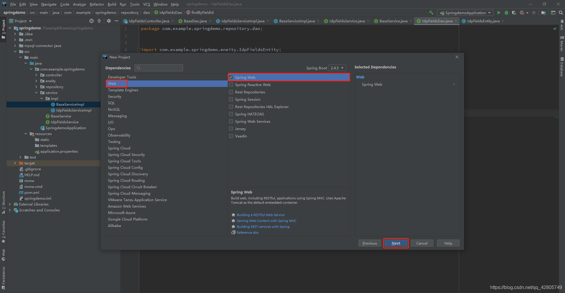Click the search icon in Dependencies field
Image resolution: width=565 pixels, height=293 pixels.
pyautogui.click(x=139, y=68)
